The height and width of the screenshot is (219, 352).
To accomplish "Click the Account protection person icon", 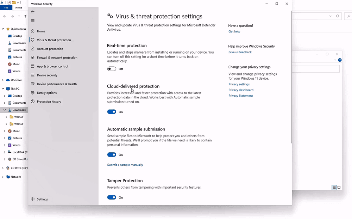I will 32,48.
